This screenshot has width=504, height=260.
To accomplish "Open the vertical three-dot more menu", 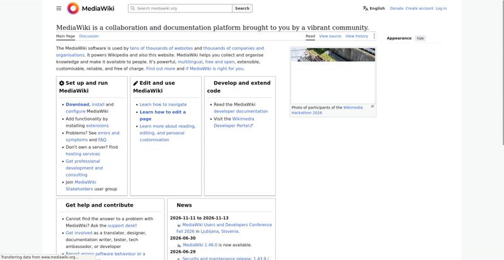I will point(374,36).
